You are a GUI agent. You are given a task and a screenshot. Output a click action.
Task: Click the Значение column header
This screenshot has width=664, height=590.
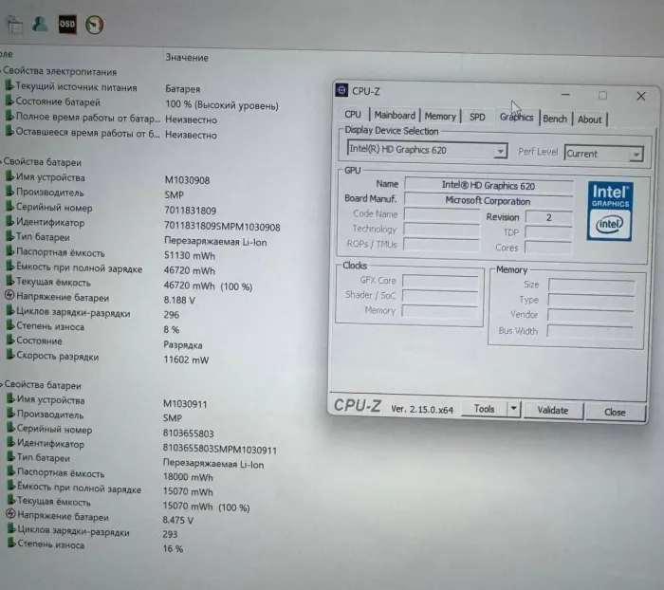click(x=187, y=58)
